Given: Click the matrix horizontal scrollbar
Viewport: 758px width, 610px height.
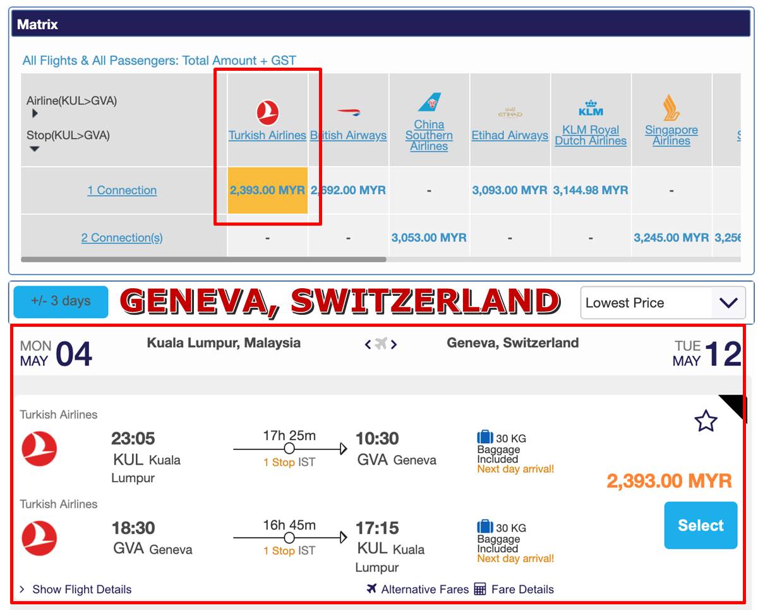Looking at the screenshot, I should [203, 259].
